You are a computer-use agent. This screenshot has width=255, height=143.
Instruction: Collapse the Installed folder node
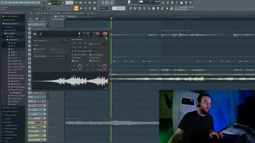[x=11, y=33]
